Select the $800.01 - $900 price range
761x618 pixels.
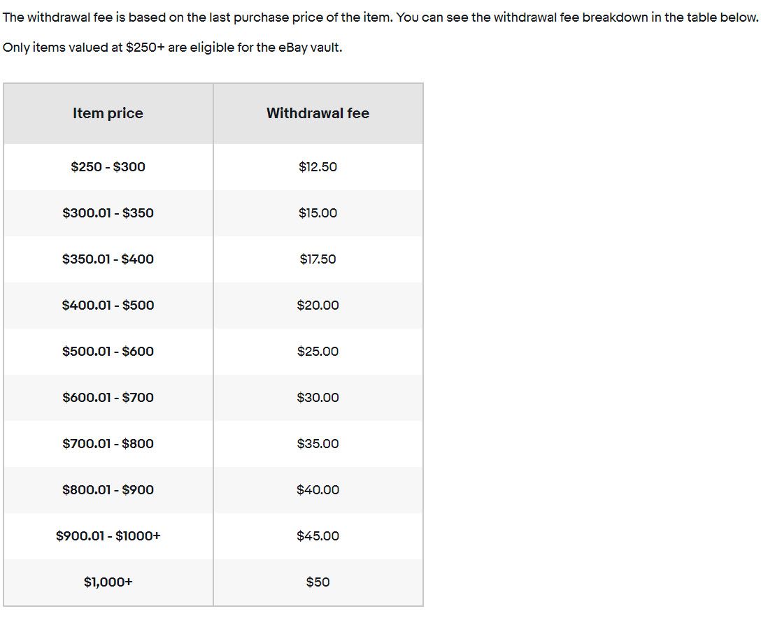(x=108, y=490)
